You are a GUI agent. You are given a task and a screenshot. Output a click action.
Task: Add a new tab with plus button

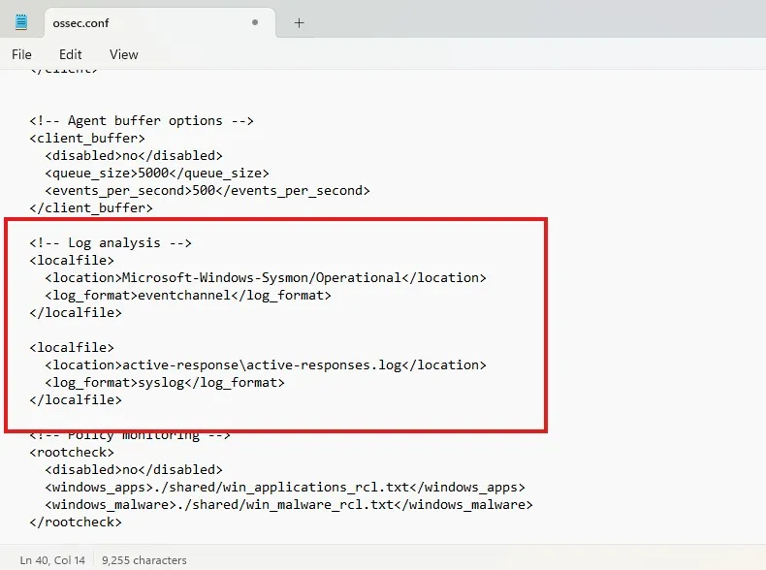pos(299,22)
